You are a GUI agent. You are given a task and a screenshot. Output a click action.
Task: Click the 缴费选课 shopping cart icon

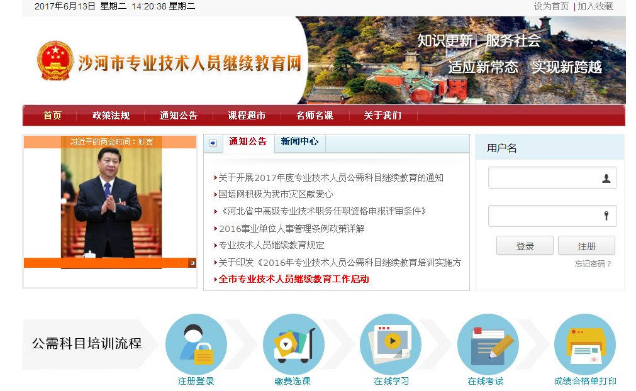click(x=293, y=344)
